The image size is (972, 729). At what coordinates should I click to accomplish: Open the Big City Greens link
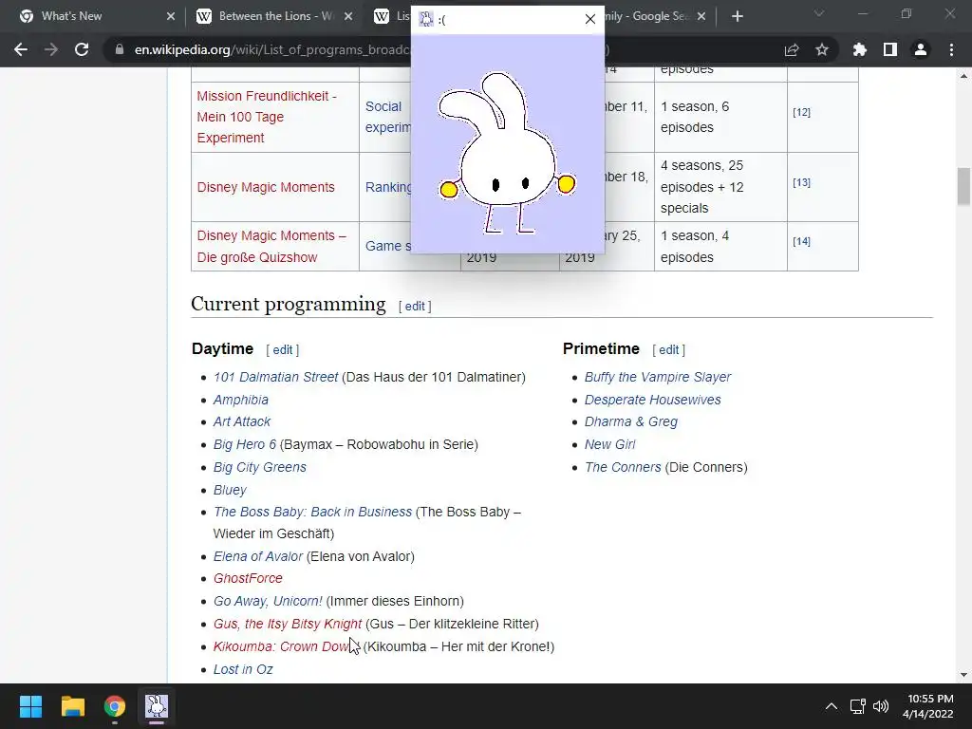[260, 467]
